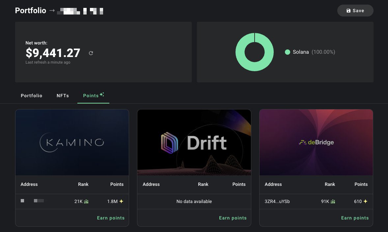Click the Kamino points star icon
This screenshot has width=388, height=232.
(121, 201)
